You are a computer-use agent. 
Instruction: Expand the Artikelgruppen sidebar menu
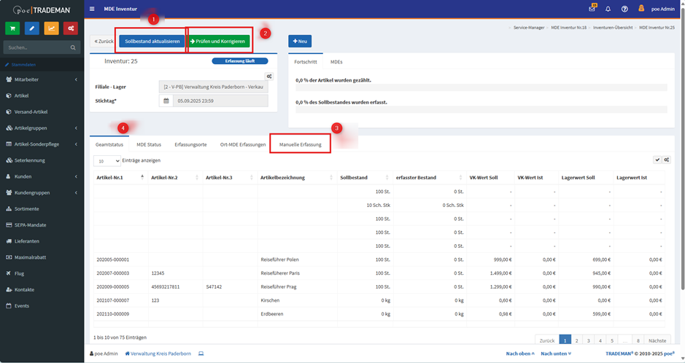pos(42,128)
